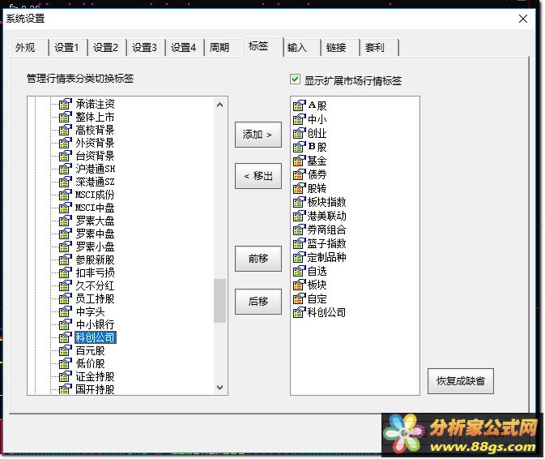This screenshot has height=459, width=545.
Task: Select 罗素小盘 in the tree
Action: [95, 247]
